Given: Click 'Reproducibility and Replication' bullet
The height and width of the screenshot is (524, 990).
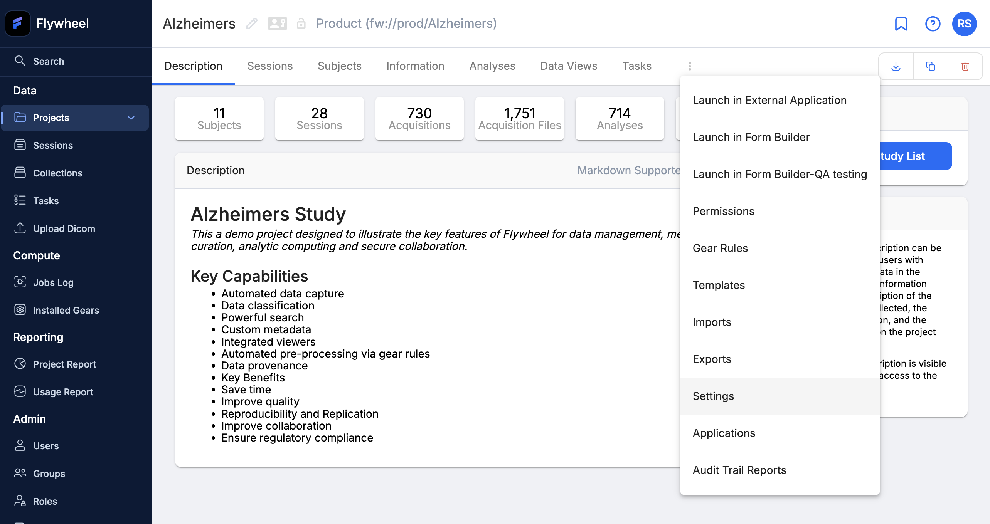Looking at the screenshot, I should (300, 414).
